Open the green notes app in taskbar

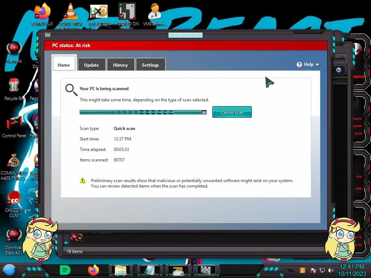(x=65, y=270)
